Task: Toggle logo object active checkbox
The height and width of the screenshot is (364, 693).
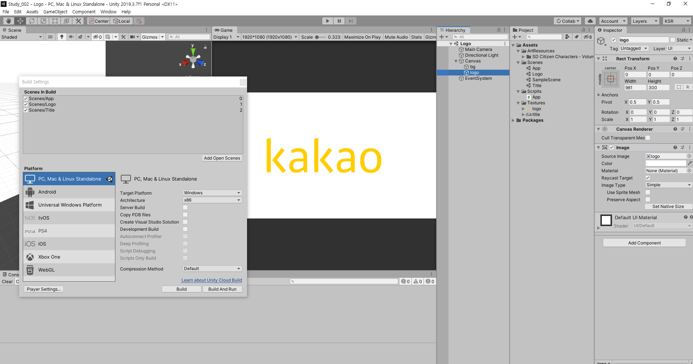Action: point(614,40)
